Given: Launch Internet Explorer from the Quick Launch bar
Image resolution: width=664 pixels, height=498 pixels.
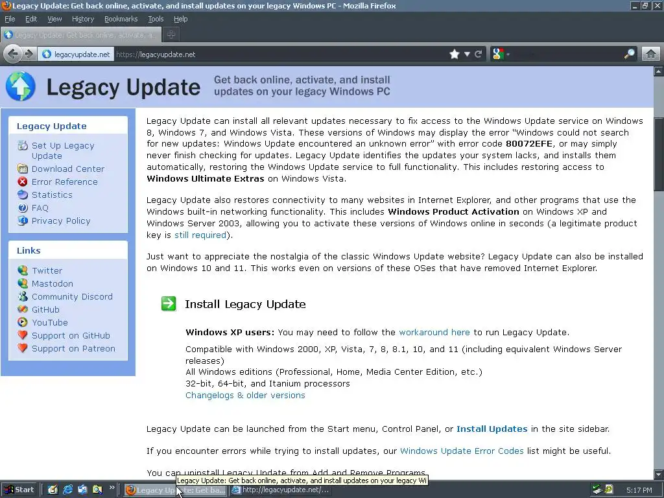Looking at the screenshot, I should pyautogui.click(x=67, y=490).
